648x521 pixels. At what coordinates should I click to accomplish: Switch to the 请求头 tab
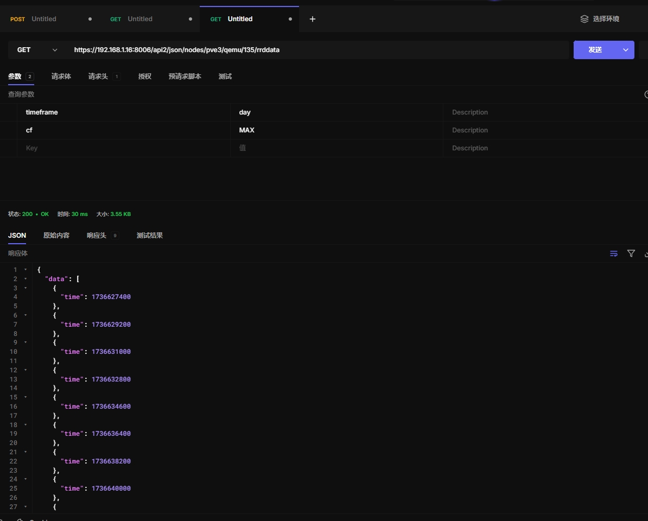pos(98,77)
